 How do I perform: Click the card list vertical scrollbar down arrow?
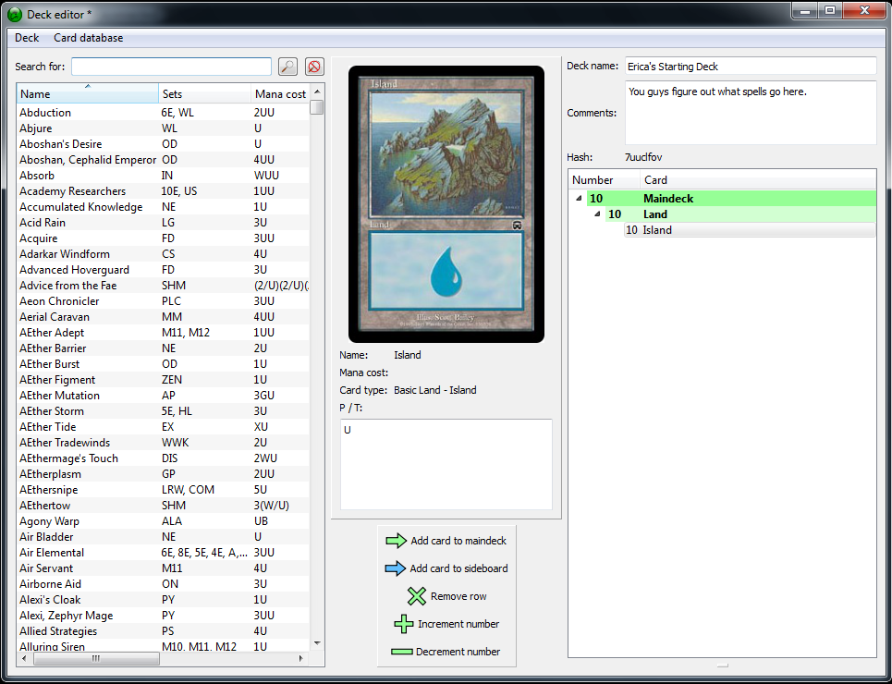(317, 643)
